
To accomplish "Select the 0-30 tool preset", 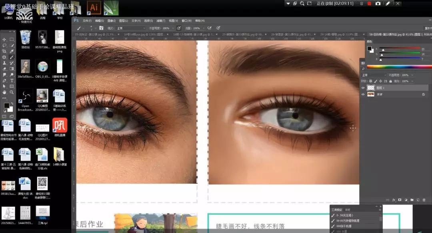I will tap(345, 215).
